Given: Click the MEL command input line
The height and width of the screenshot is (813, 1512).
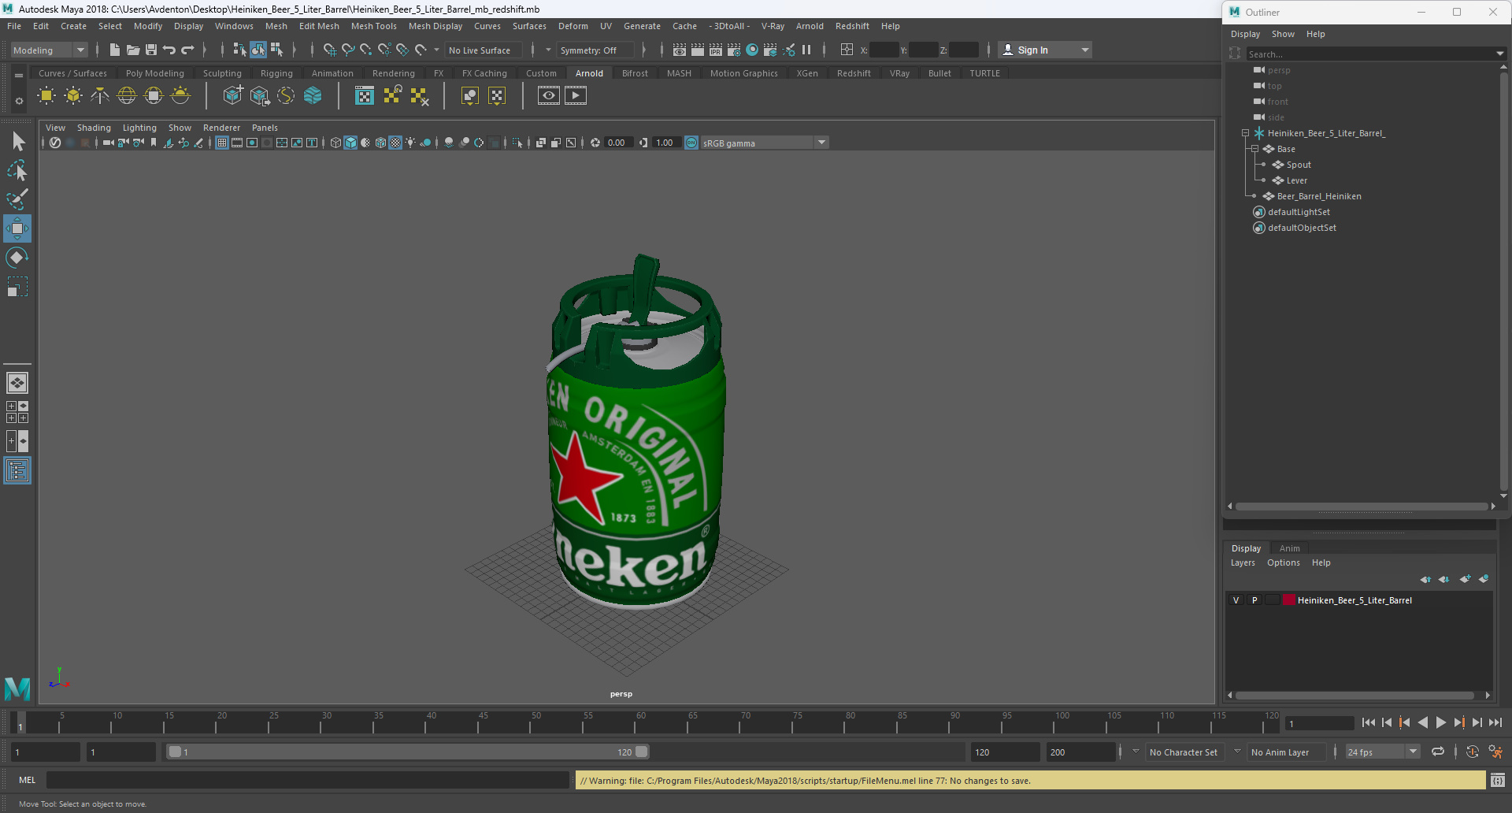Looking at the screenshot, I should click(307, 780).
